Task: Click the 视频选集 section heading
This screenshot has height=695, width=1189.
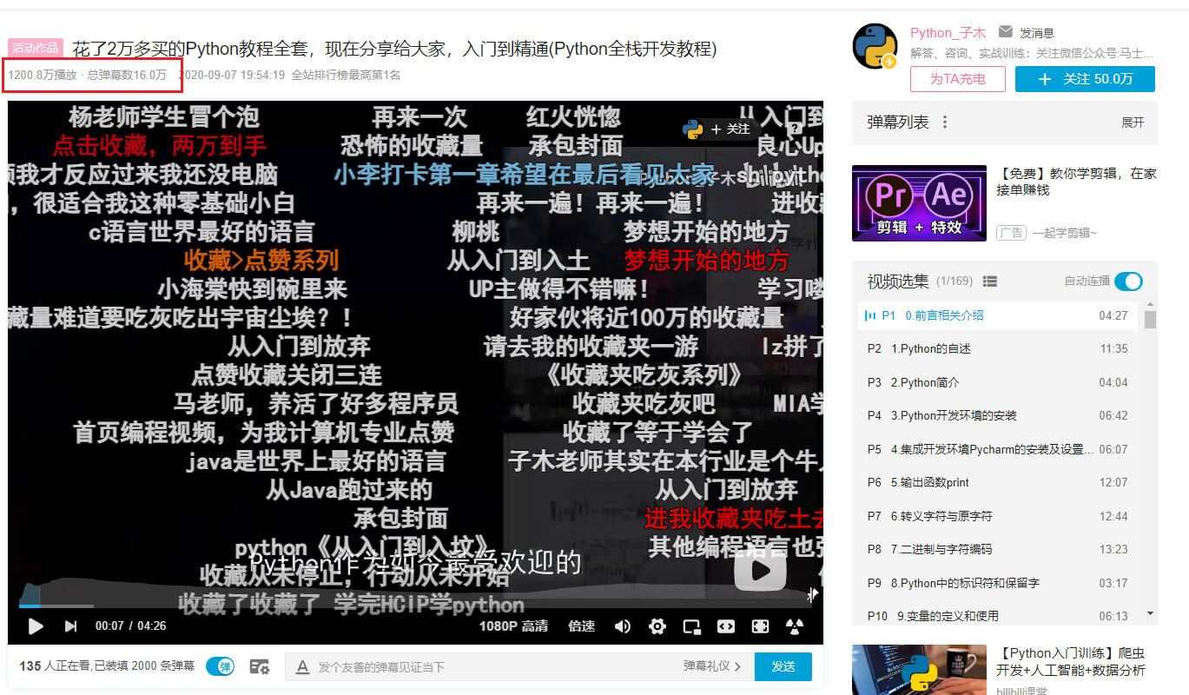Action: pyautogui.click(x=898, y=281)
